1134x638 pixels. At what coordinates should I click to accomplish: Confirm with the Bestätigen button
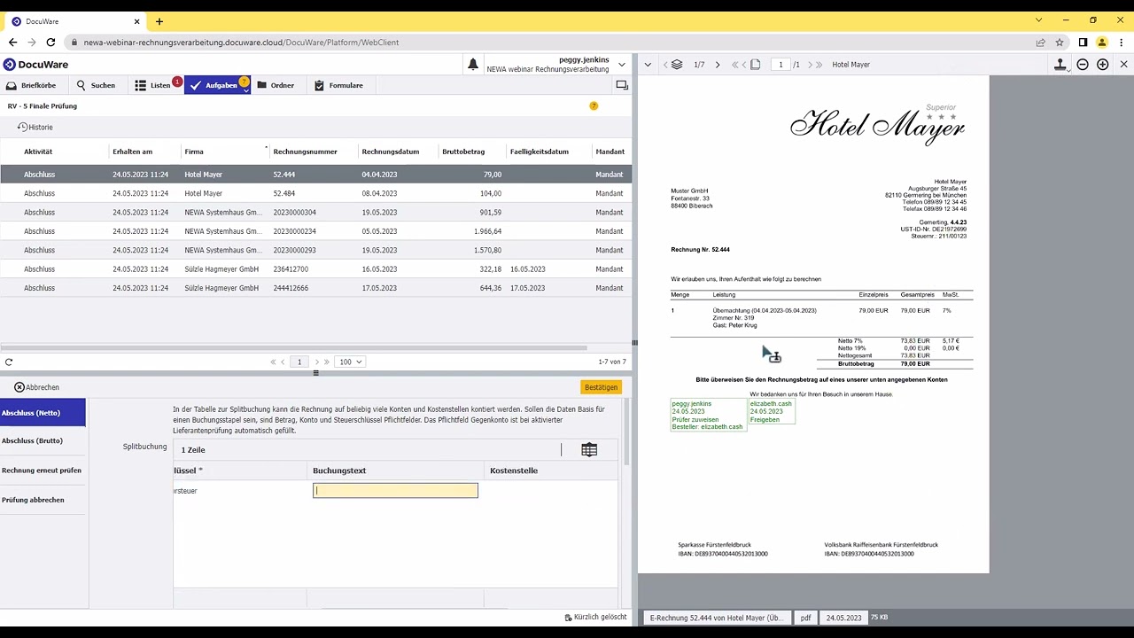[602, 387]
